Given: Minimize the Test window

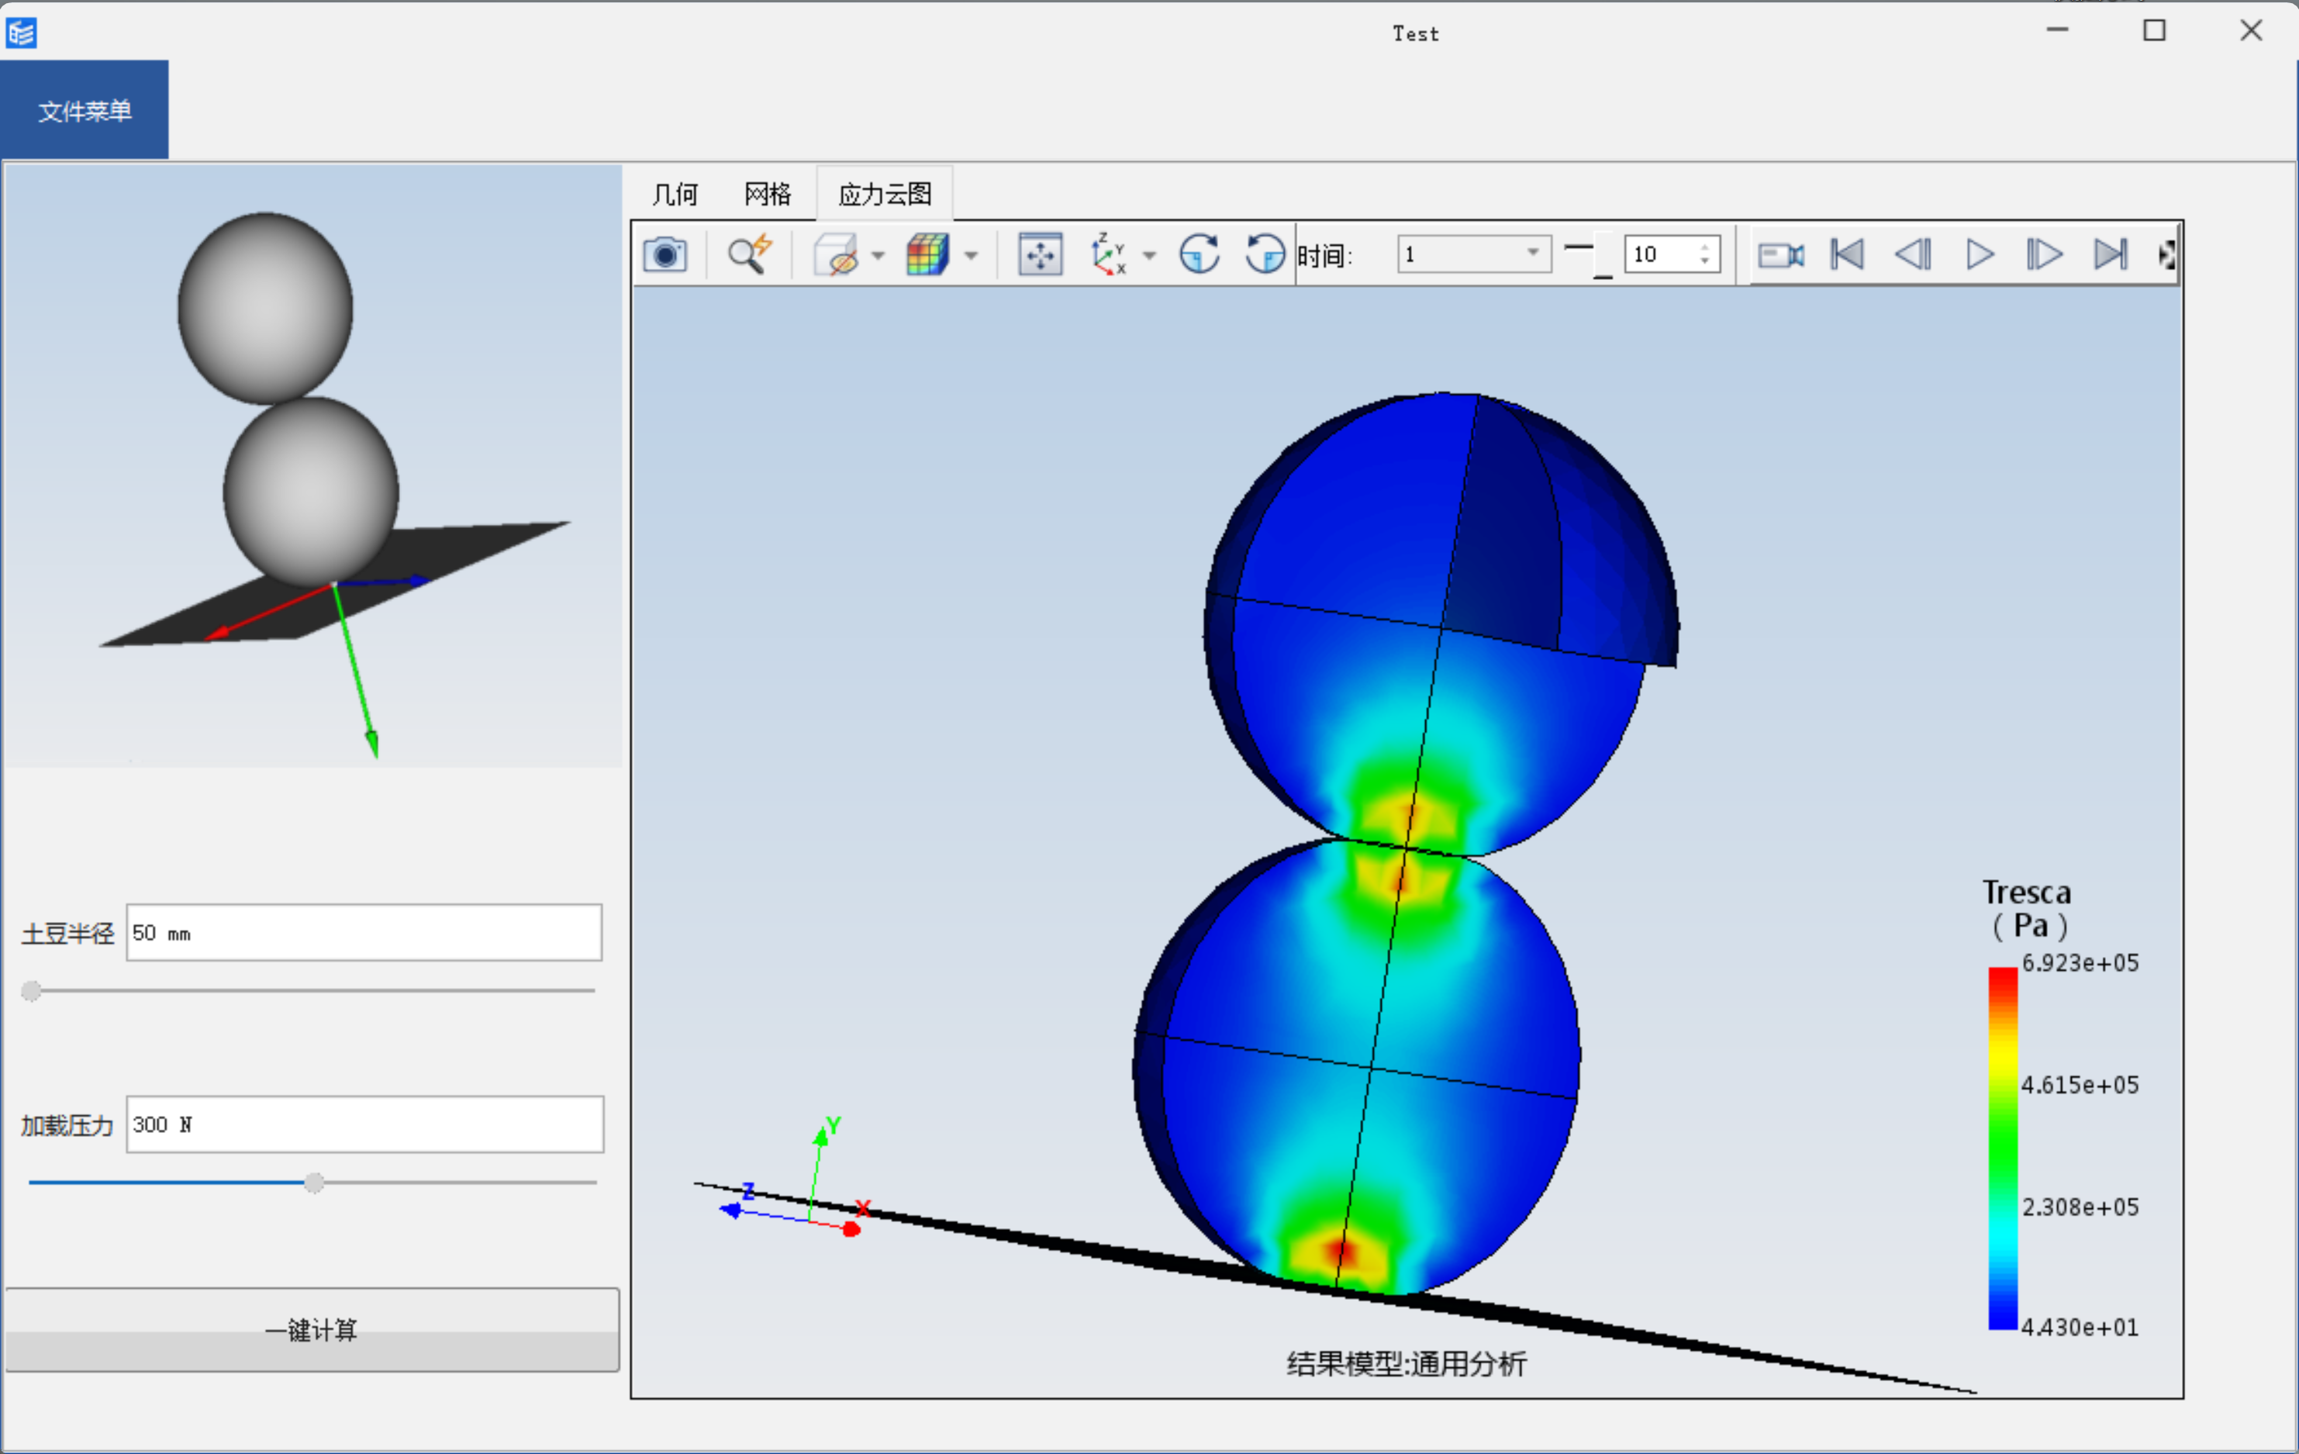Looking at the screenshot, I should point(2057,30).
